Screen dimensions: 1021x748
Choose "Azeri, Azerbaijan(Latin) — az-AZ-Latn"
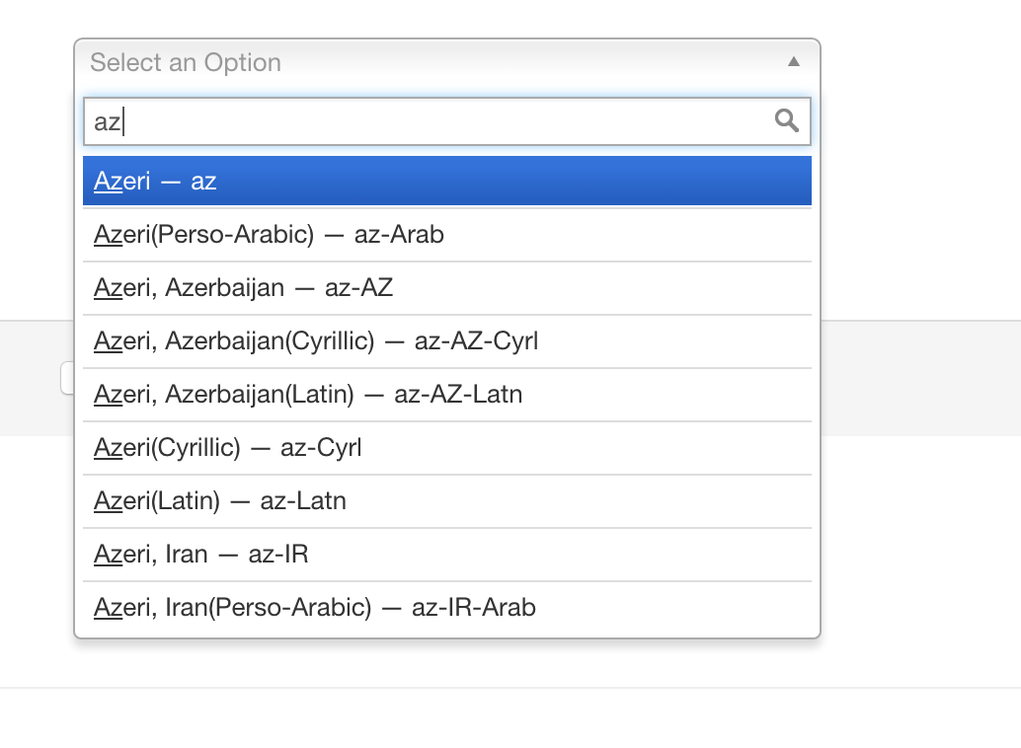(x=446, y=395)
